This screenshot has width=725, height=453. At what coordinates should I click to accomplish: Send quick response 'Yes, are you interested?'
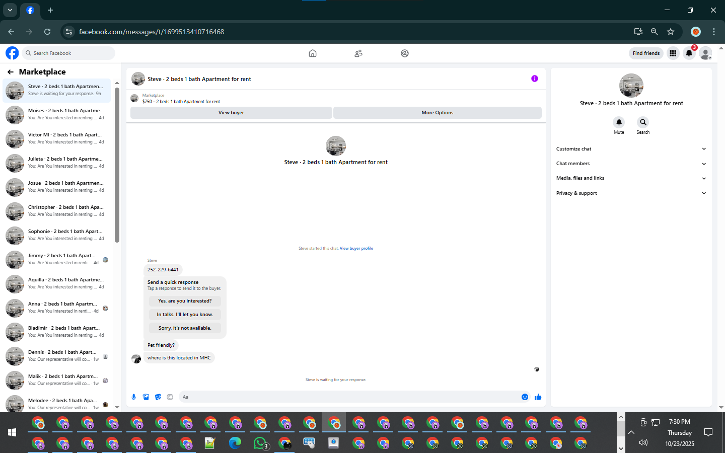[x=185, y=301]
